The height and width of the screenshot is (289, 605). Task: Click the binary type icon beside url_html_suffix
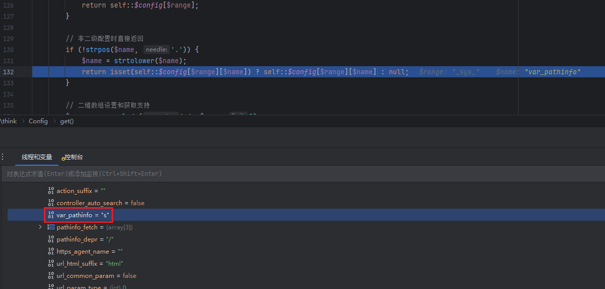click(x=51, y=264)
